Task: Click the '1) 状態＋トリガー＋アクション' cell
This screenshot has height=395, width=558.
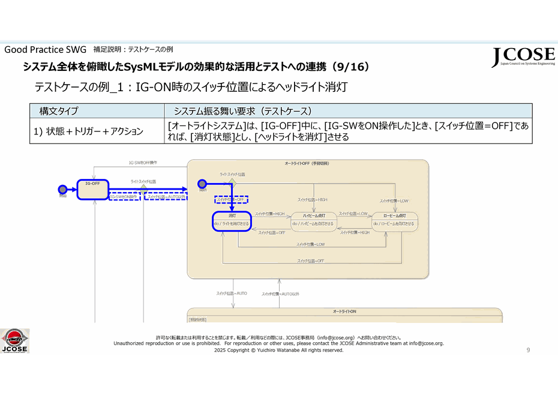Action: point(97,131)
